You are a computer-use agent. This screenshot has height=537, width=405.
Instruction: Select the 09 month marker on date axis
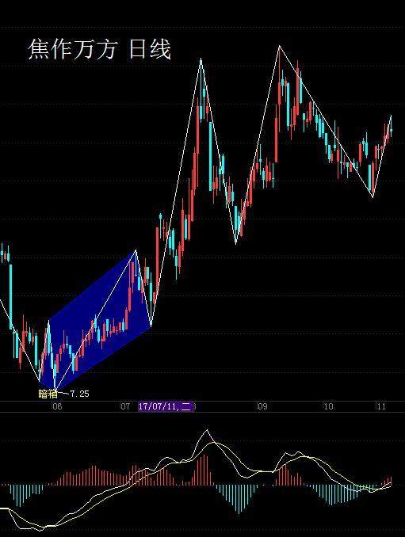pyautogui.click(x=262, y=406)
